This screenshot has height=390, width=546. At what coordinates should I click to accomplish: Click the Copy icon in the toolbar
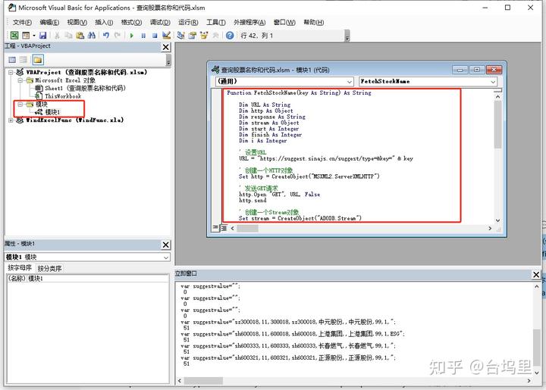(68, 35)
